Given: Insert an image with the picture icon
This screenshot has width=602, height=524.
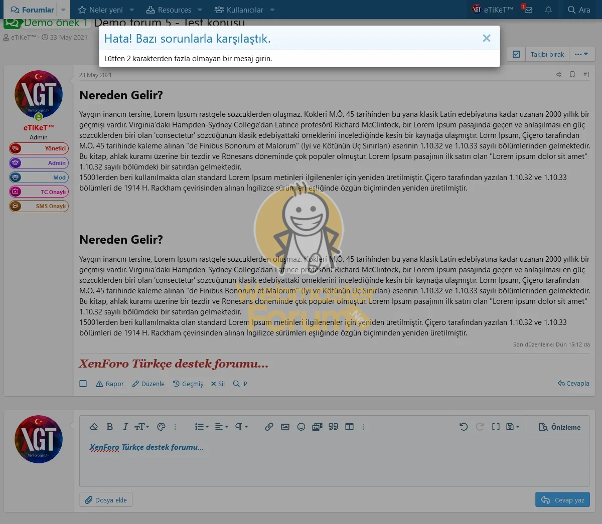Looking at the screenshot, I should (285, 427).
